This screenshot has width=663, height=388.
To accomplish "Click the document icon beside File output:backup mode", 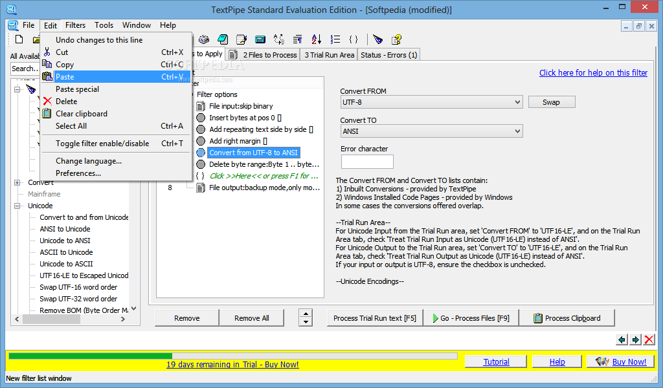I will pos(201,188).
